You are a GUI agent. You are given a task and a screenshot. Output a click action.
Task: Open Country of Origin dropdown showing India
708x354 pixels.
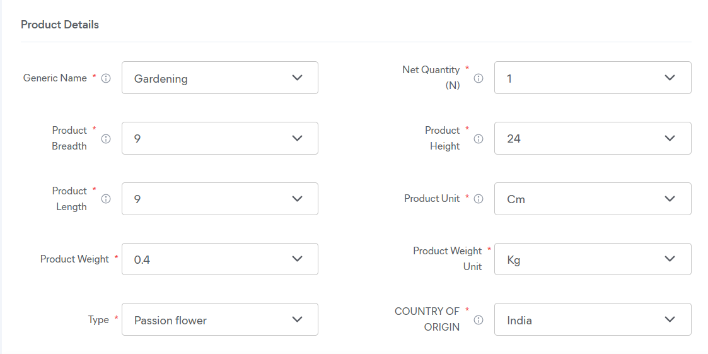point(593,320)
